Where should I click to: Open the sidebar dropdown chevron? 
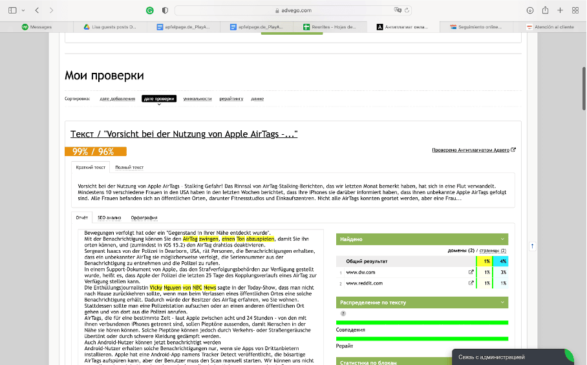pyautogui.click(x=23, y=10)
